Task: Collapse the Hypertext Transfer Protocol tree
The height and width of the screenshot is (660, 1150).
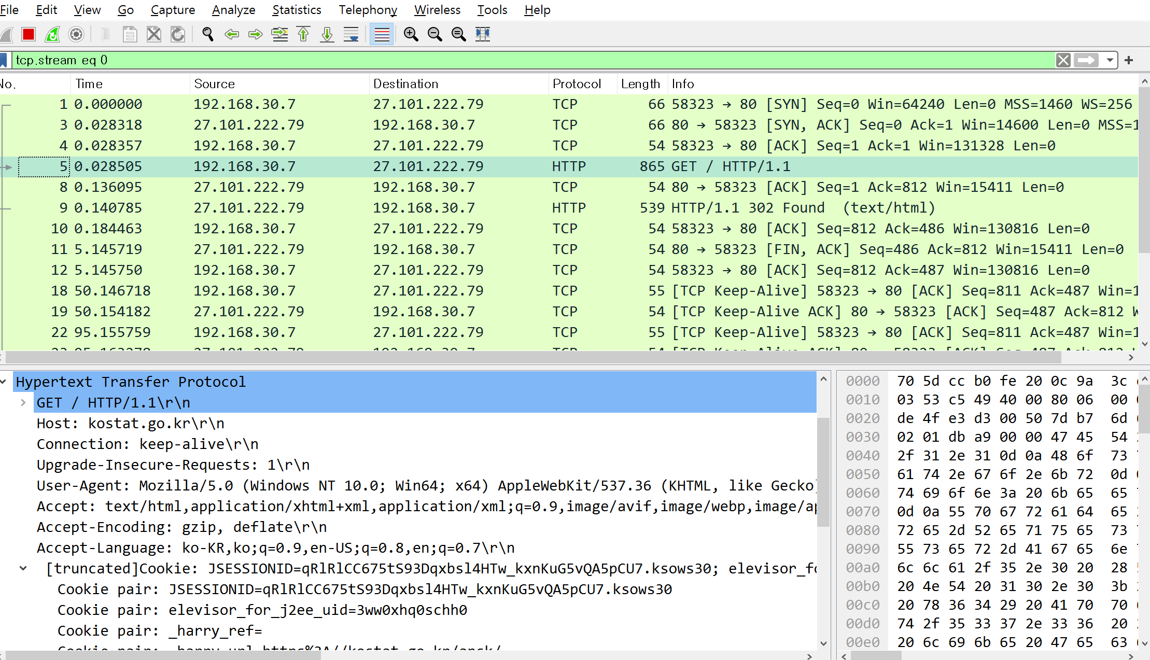Action: tap(4, 382)
